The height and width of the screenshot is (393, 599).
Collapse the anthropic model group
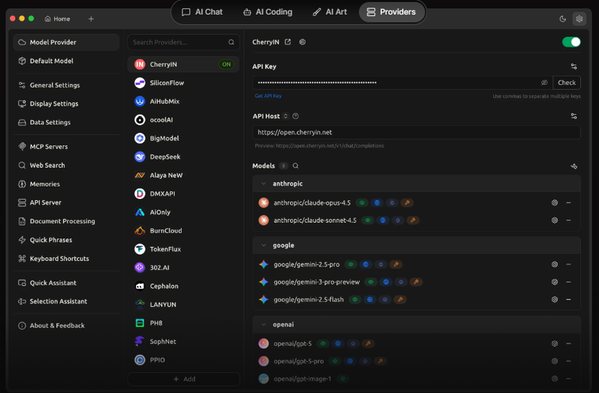click(x=264, y=184)
